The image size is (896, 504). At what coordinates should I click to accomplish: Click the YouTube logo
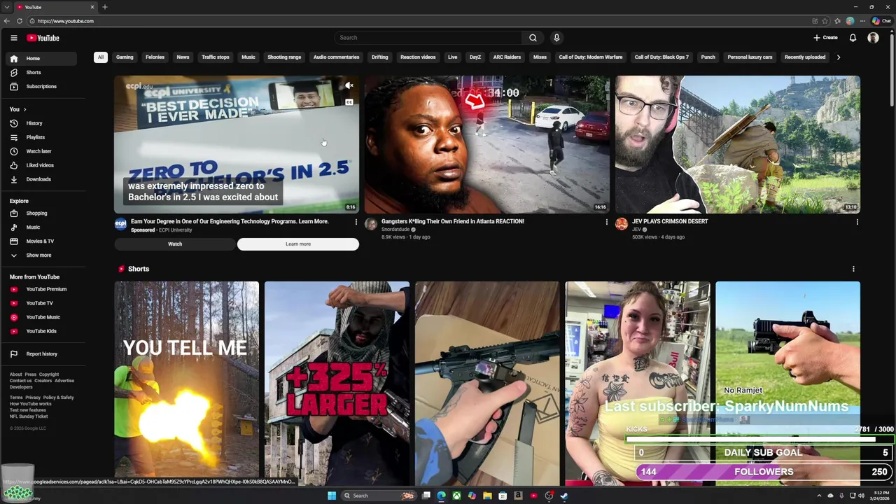pos(43,38)
